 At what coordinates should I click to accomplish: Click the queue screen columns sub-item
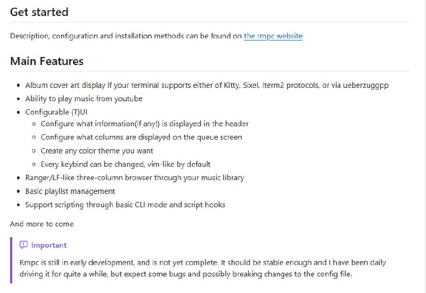point(141,137)
